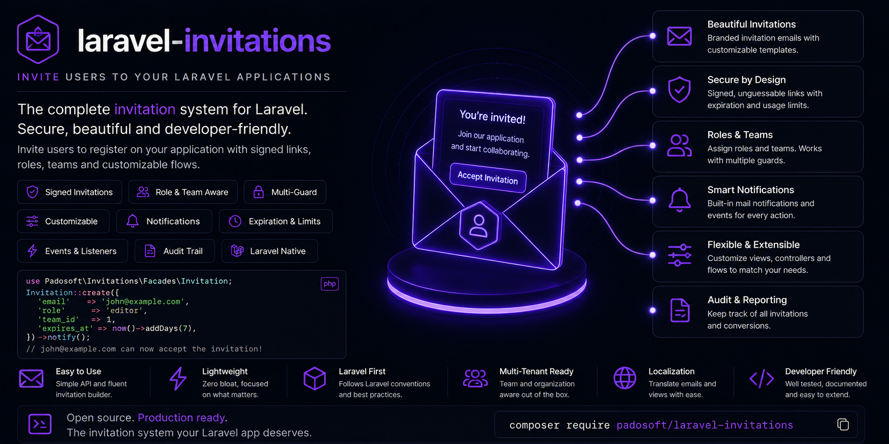Image resolution: width=889 pixels, height=444 pixels.
Task: Open the Flexible & Extensible card title
Action: point(753,245)
